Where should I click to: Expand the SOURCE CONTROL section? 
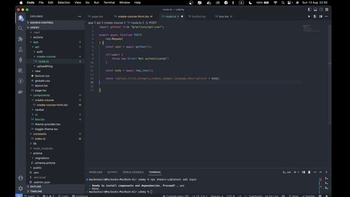click(55, 22)
